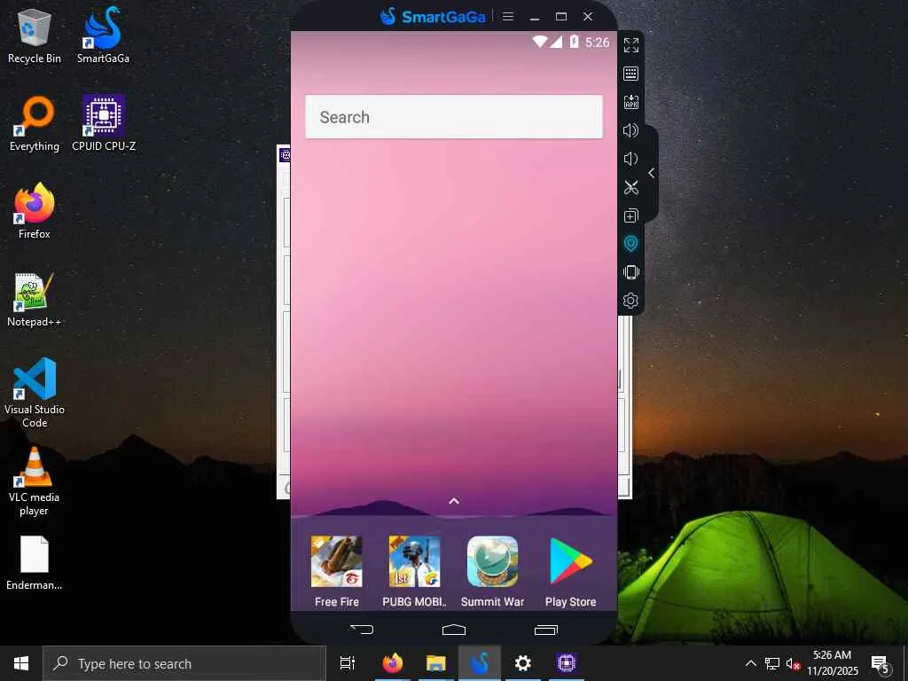Select the Enderman file on desktop
Image resolution: width=908 pixels, height=681 pixels.
(x=35, y=563)
